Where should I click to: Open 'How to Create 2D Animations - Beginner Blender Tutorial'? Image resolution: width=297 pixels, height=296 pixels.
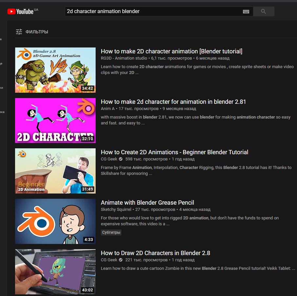point(175,152)
